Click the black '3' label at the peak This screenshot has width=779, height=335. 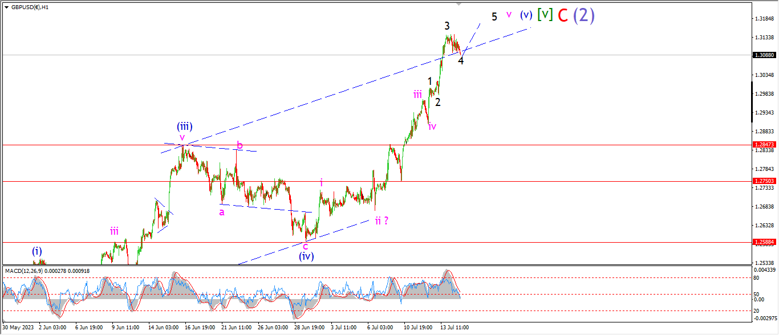448,26
